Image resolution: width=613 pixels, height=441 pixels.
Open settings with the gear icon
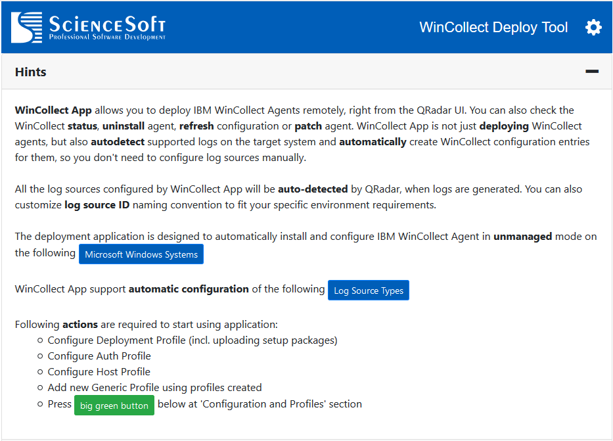click(593, 28)
